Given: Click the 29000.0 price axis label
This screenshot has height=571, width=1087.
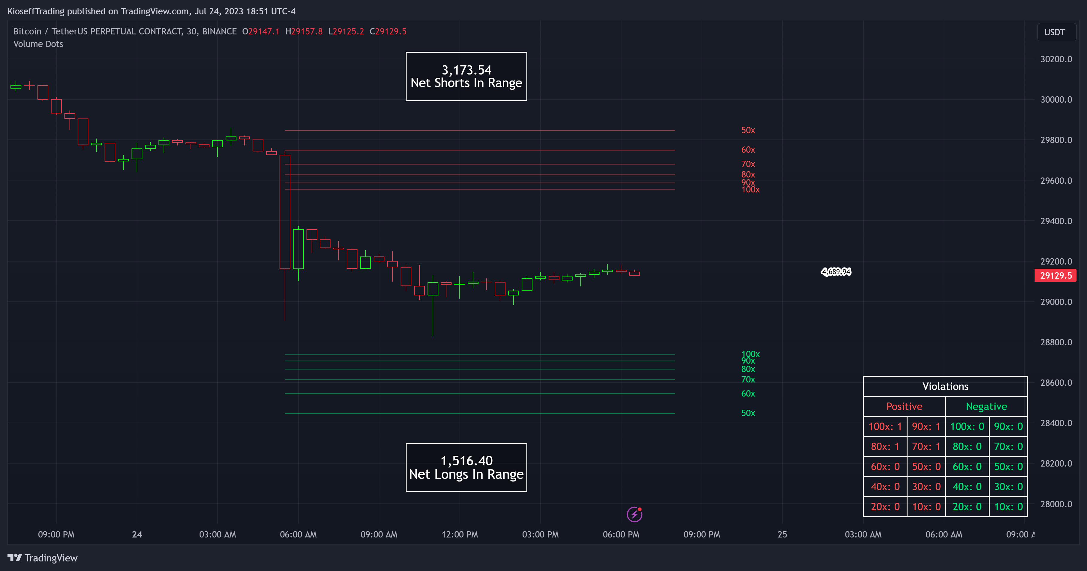Looking at the screenshot, I should pyautogui.click(x=1056, y=302).
